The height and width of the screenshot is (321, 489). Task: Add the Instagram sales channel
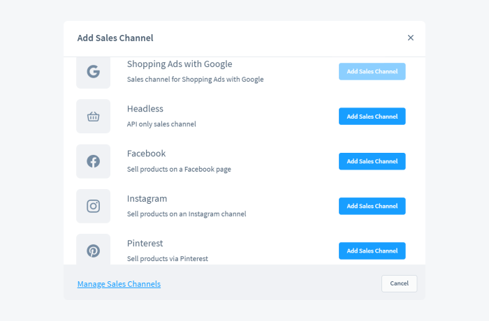pos(372,206)
